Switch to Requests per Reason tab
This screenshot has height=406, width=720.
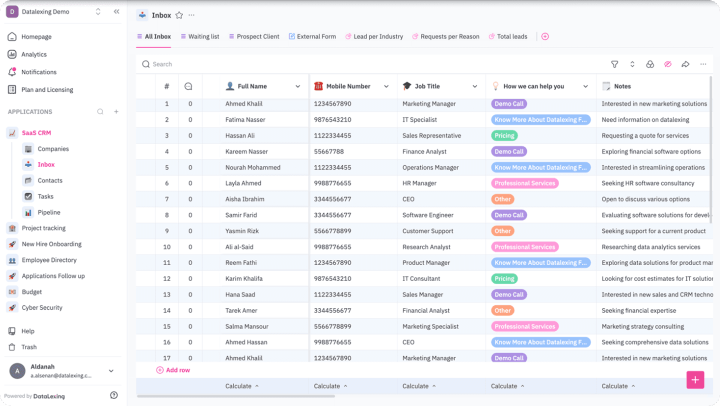click(445, 36)
